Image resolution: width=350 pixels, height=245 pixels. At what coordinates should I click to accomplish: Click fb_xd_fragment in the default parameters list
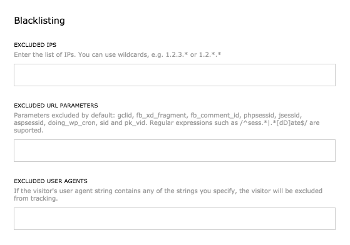pyautogui.click(x=161, y=116)
